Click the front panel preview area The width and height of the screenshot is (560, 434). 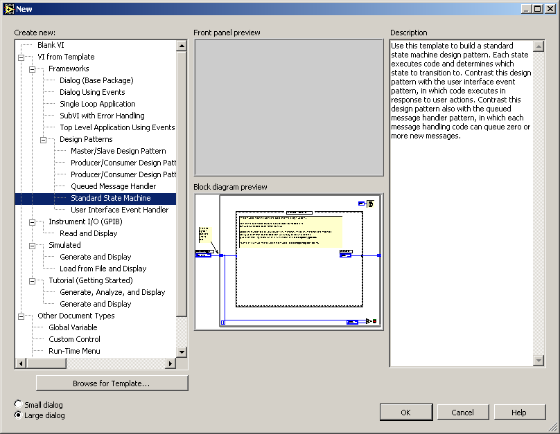click(x=289, y=108)
